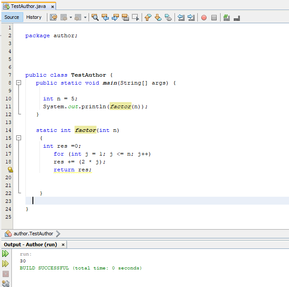This screenshot has width=289, height=287.
Task: Click Previous Bookmark icon
Action: (x=148, y=18)
